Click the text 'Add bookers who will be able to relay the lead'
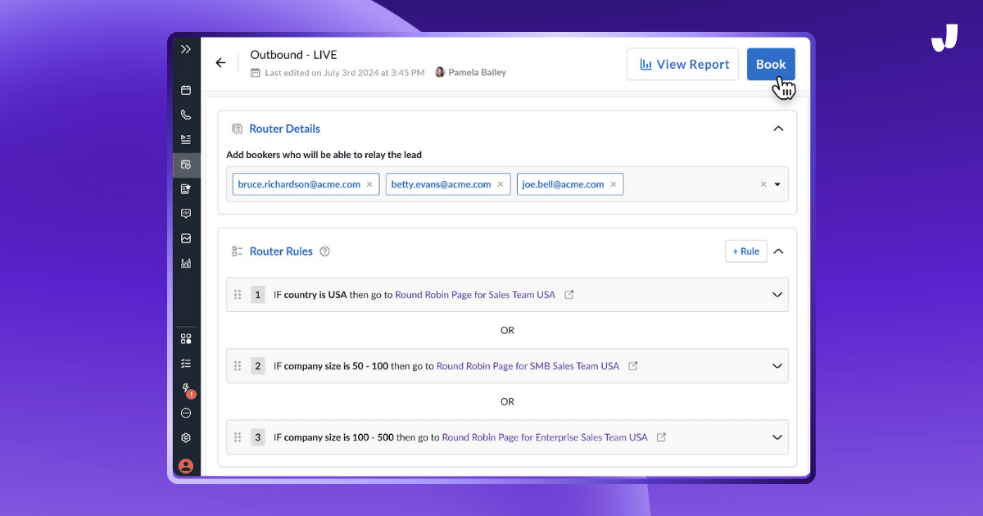 click(324, 155)
